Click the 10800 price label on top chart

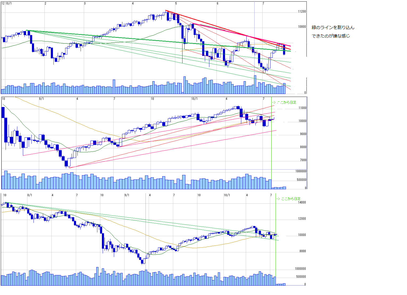click(302, 27)
